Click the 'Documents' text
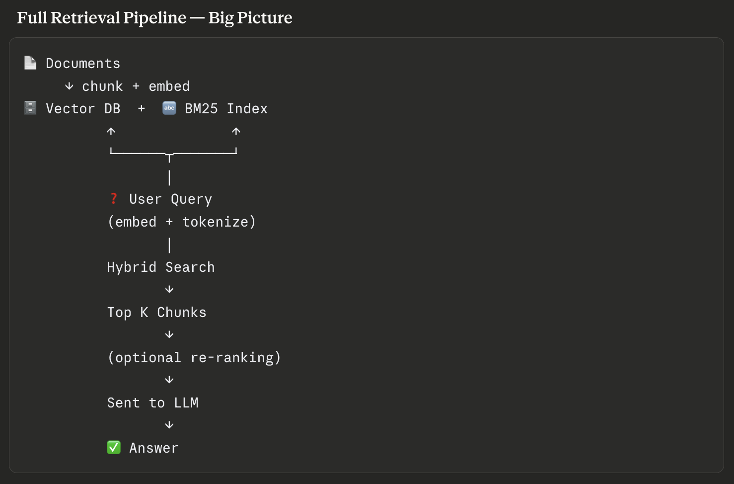 [x=83, y=64]
